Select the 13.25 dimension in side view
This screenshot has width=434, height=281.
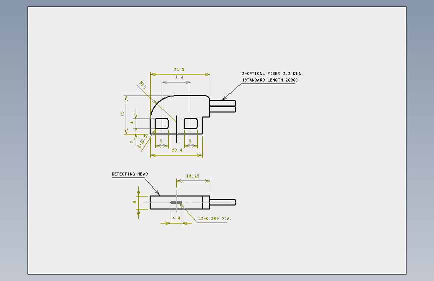[193, 176]
